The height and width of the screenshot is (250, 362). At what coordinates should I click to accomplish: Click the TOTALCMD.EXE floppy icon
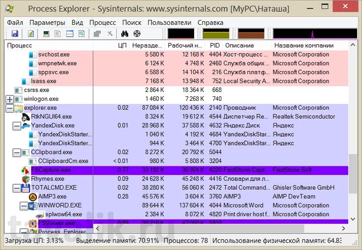click(25, 188)
